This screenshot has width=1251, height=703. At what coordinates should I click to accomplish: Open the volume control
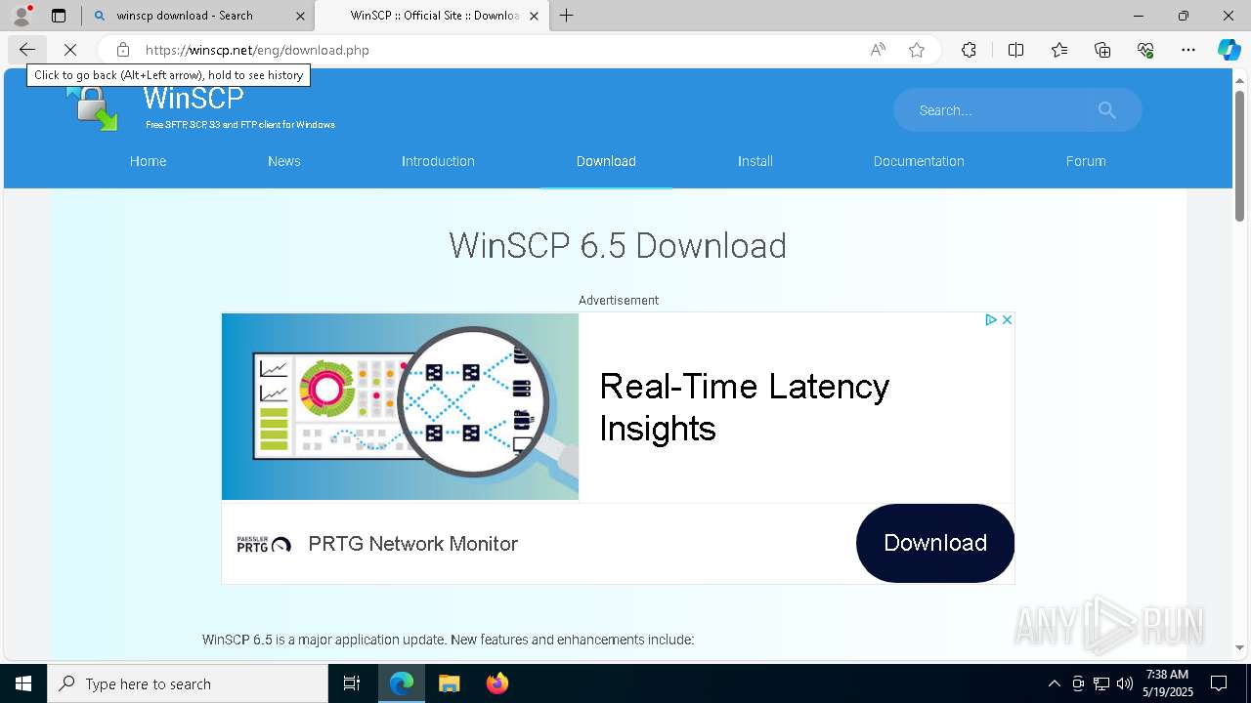tap(1125, 683)
